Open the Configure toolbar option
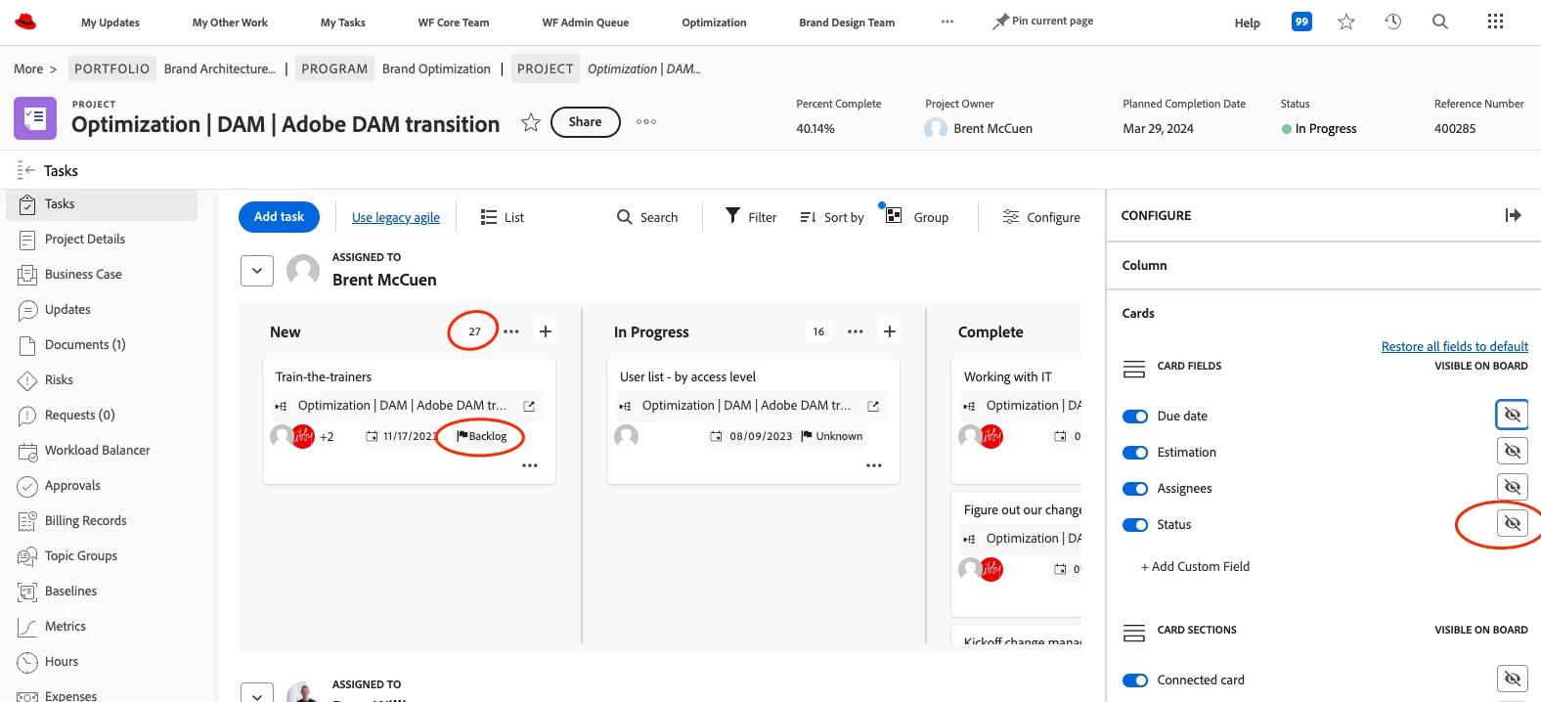Viewport: 1541px width, 702px height. click(1041, 217)
